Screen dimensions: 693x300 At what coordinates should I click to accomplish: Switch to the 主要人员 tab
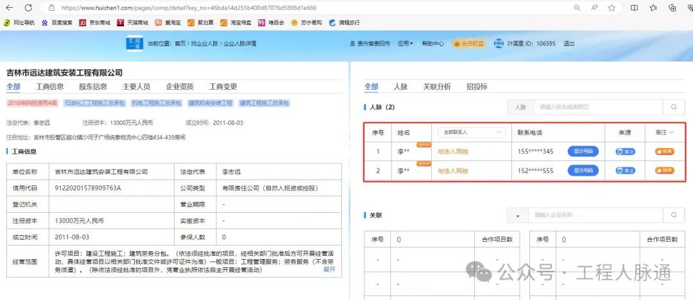pyautogui.click(x=136, y=87)
